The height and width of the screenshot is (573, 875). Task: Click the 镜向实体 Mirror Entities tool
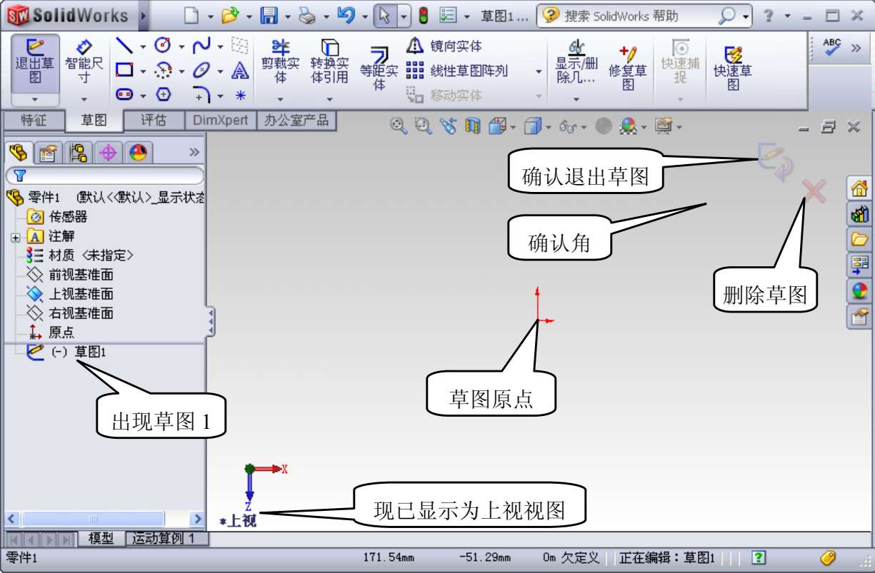(x=446, y=46)
